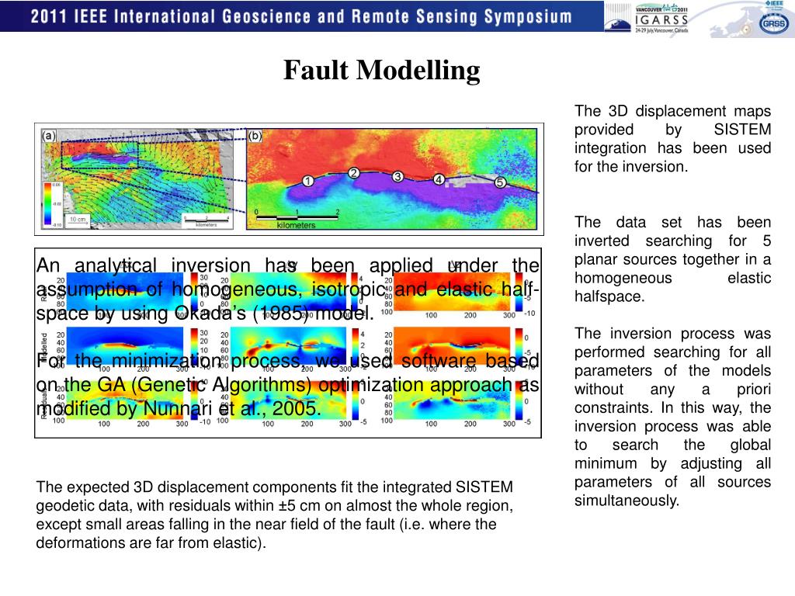Click the 10 cm arrow scale legend
This screenshot has height=596, width=795.
tap(78, 220)
